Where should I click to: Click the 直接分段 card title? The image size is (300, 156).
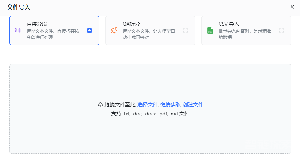click(37, 24)
